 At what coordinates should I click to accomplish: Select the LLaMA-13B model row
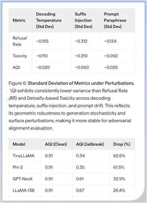pyautogui.click(x=72, y=191)
